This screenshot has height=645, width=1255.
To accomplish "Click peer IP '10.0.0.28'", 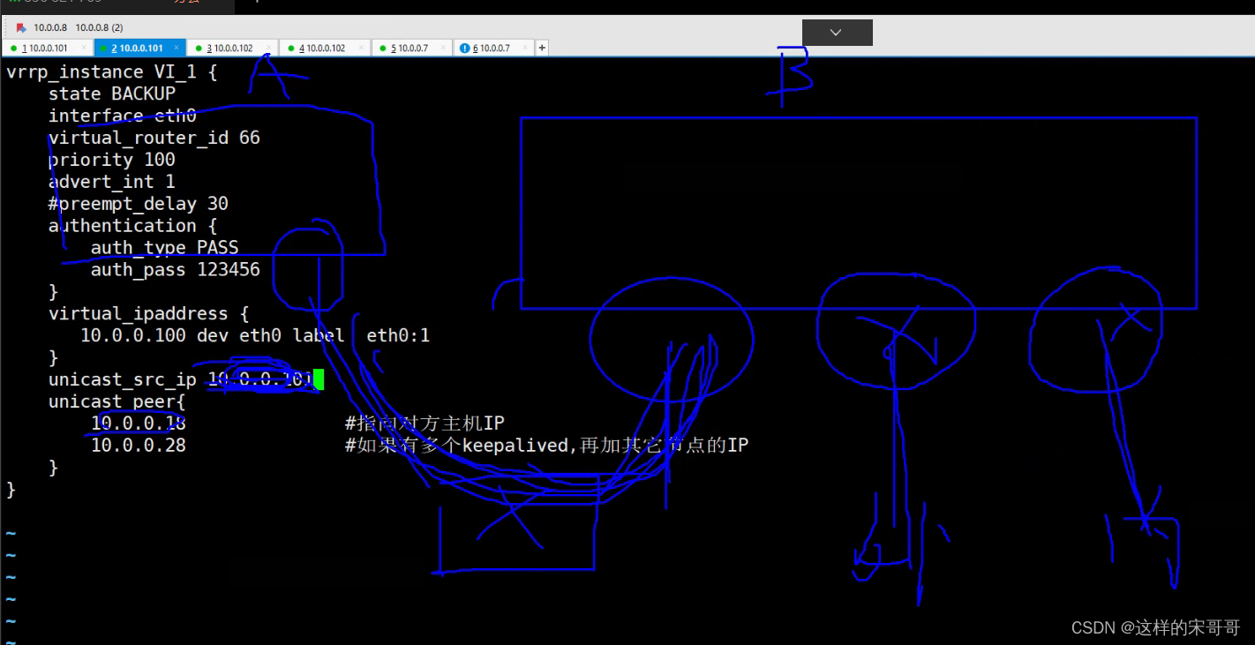I will [139, 446].
